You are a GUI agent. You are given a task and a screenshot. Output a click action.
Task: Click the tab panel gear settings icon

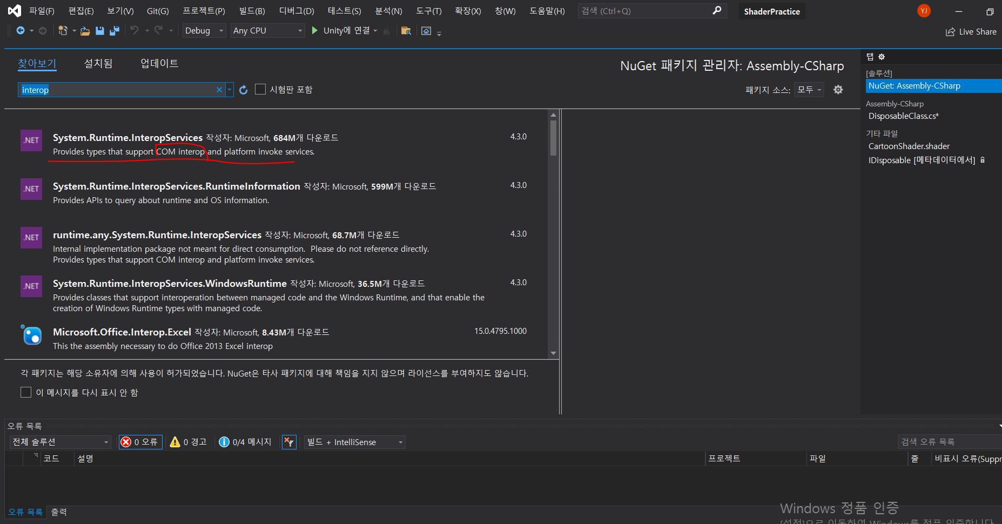[882, 57]
